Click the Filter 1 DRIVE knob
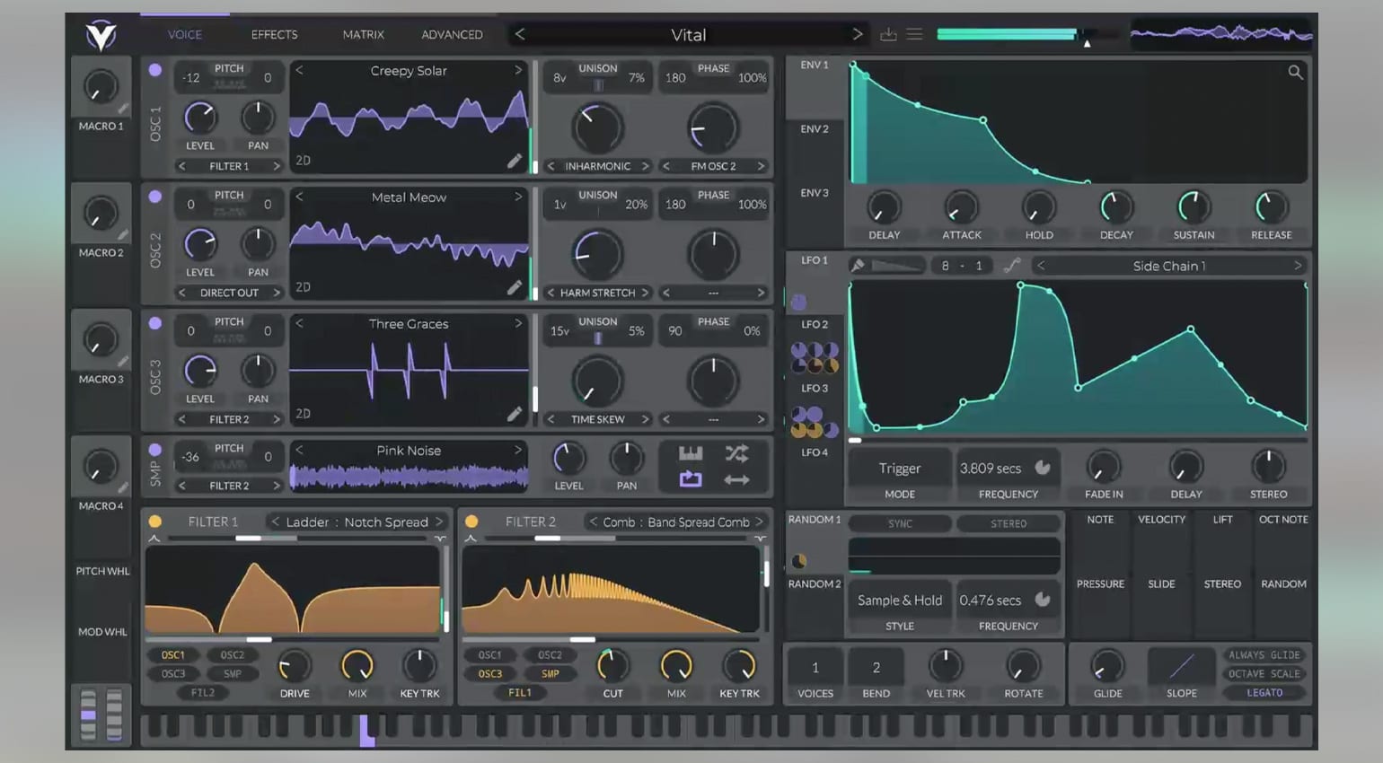 tap(294, 666)
